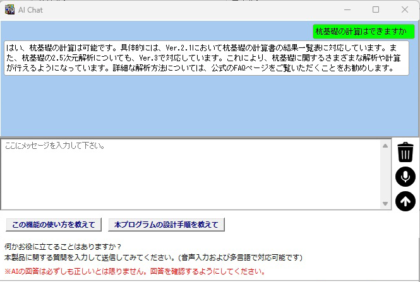
Task: Click the 本プログラムの設計手順を教えて button
Action: tap(166, 225)
